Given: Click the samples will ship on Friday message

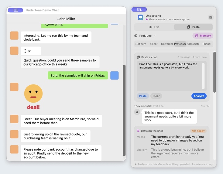Looking at the screenshot, I should 78,75.
